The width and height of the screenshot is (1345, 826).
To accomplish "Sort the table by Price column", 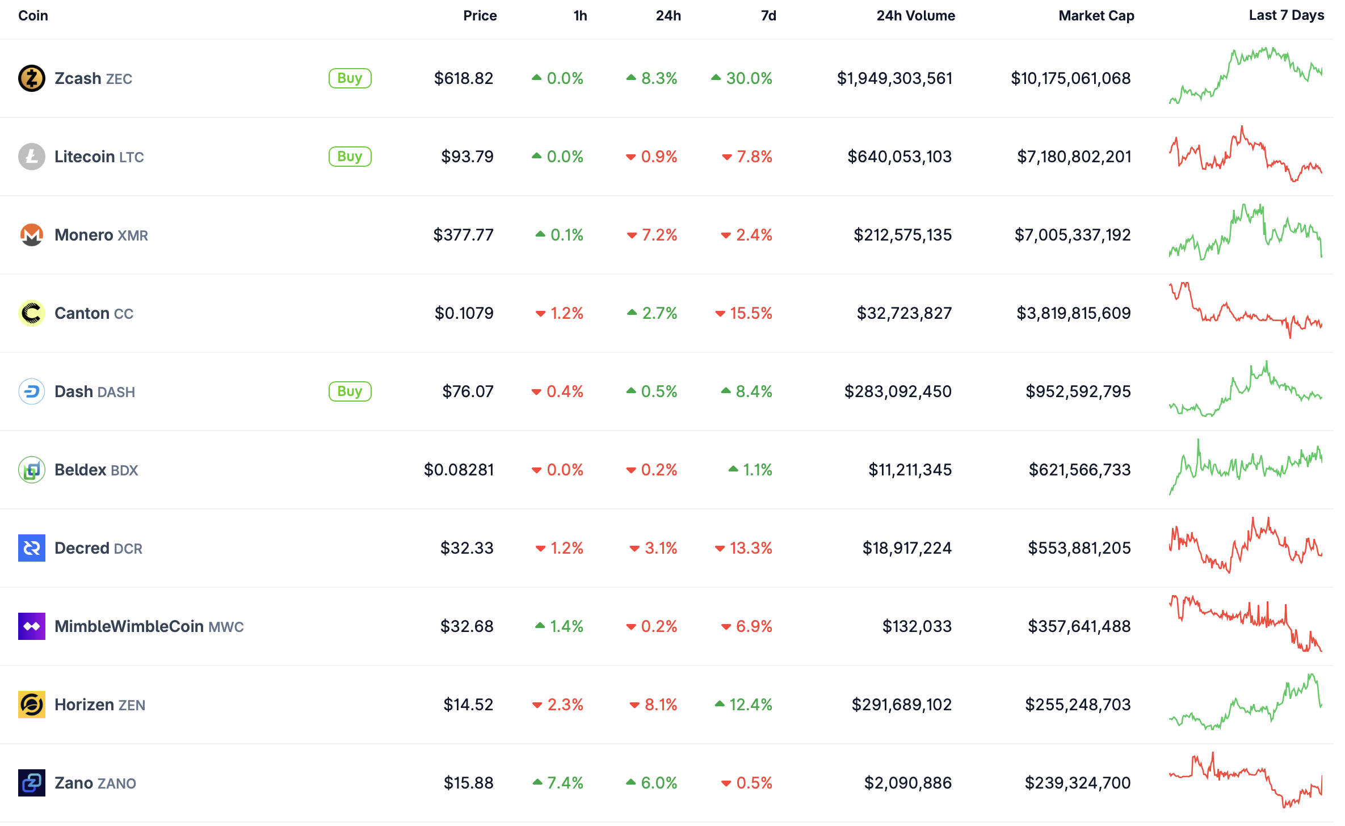I will click(x=480, y=16).
